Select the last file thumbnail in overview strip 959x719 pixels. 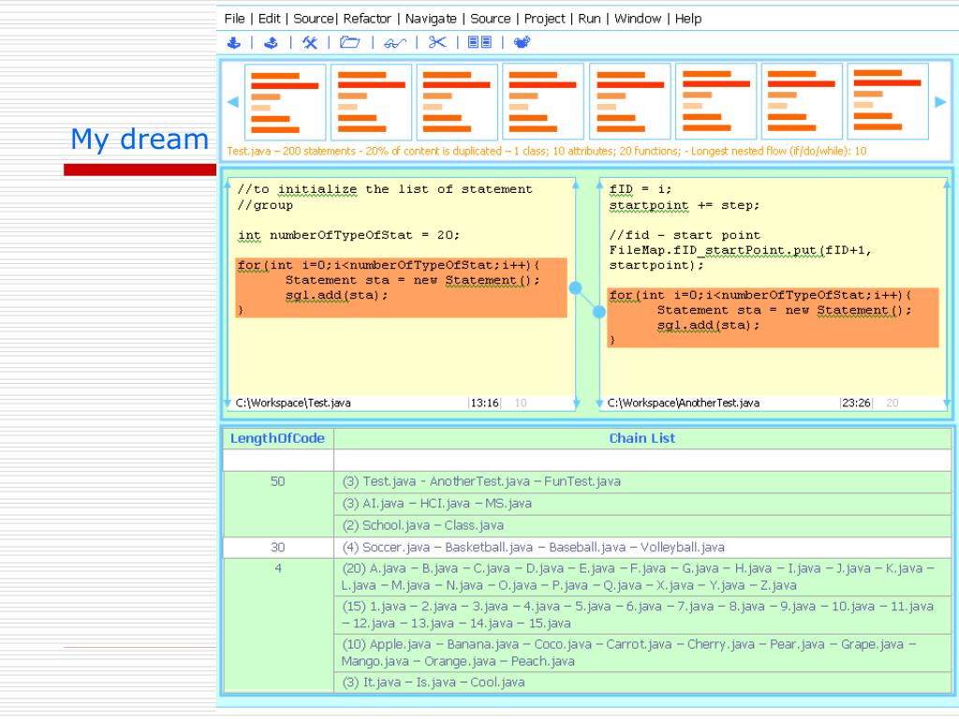click(x=888, y=101)
